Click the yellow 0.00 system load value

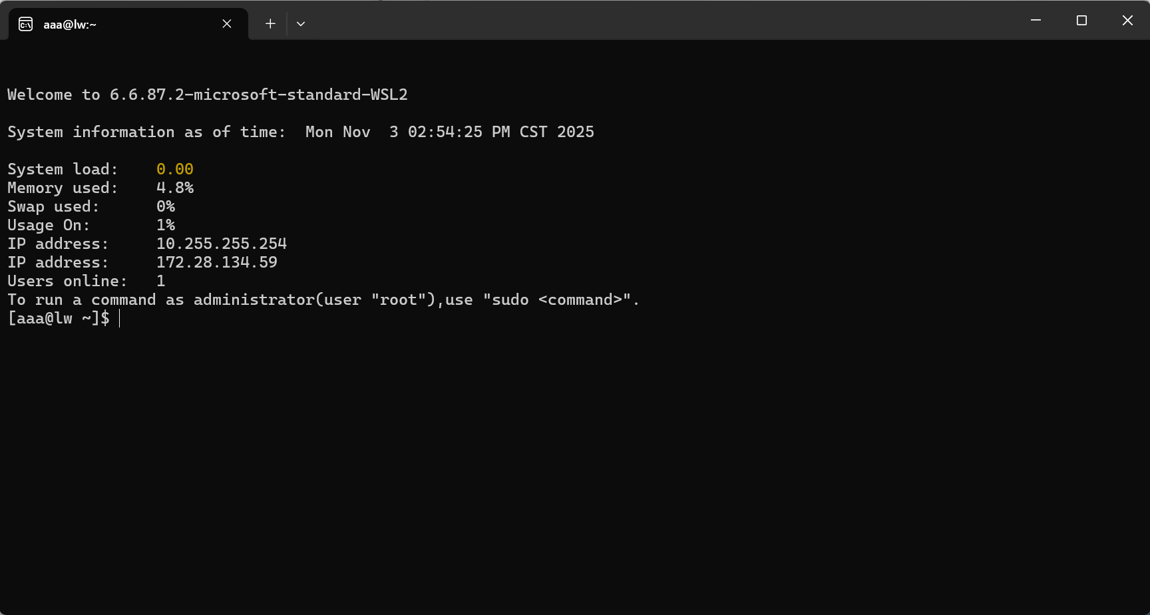[x=175, y=170]
